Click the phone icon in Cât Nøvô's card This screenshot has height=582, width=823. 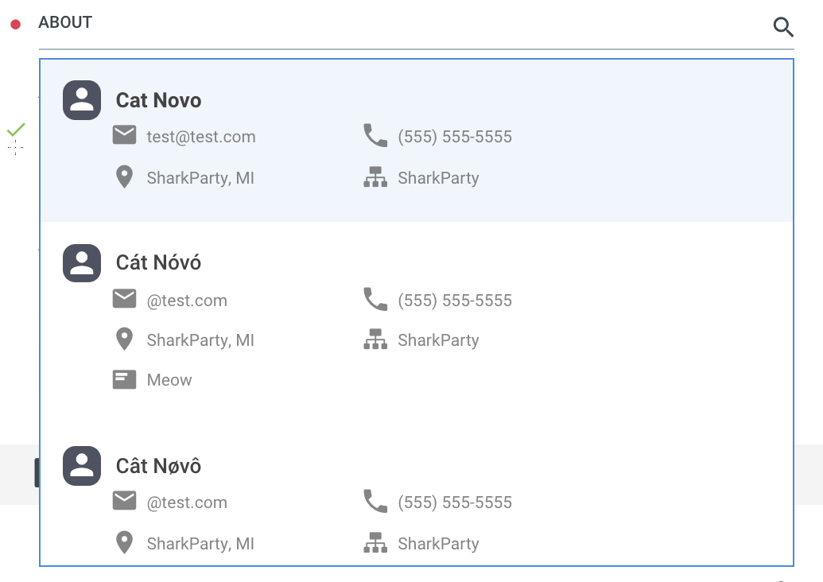pos(375,501)
